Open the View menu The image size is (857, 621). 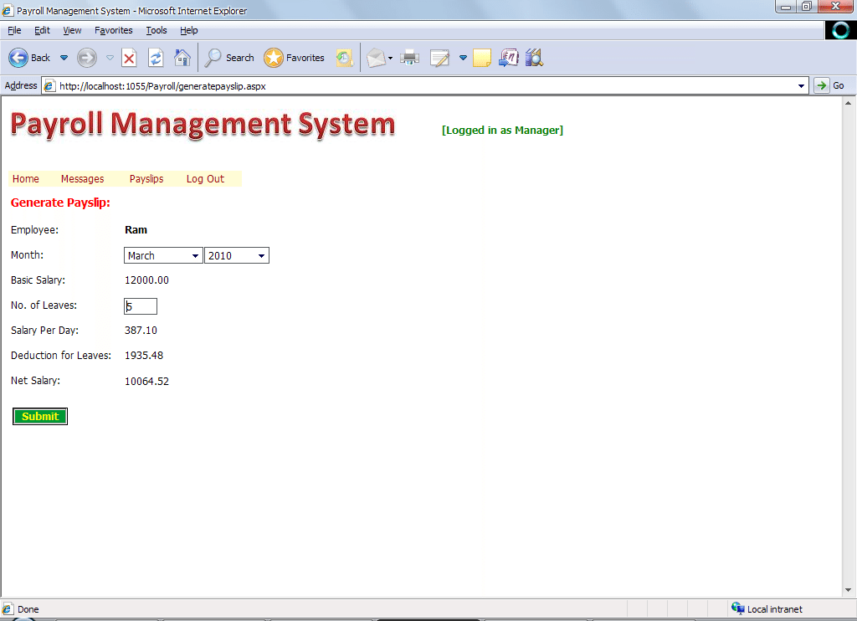coord(72,30)
